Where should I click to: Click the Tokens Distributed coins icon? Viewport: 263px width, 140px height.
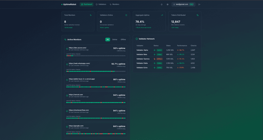198,15
